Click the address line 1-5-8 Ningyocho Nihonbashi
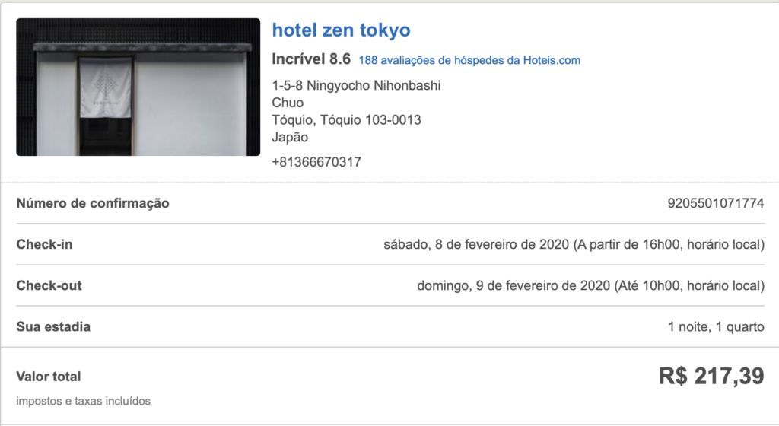 coord(356,85)
